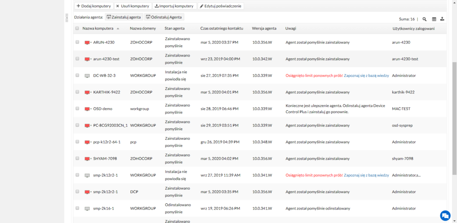Click the Odinstaluj Agenta action
457x223 pixels.
164,17
